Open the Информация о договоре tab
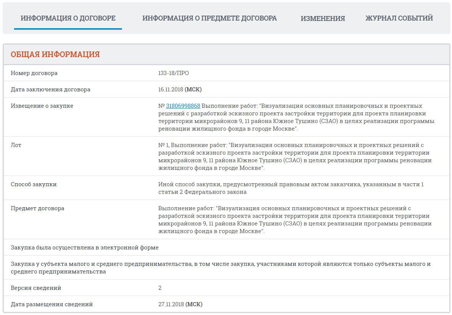 point(68,18)
